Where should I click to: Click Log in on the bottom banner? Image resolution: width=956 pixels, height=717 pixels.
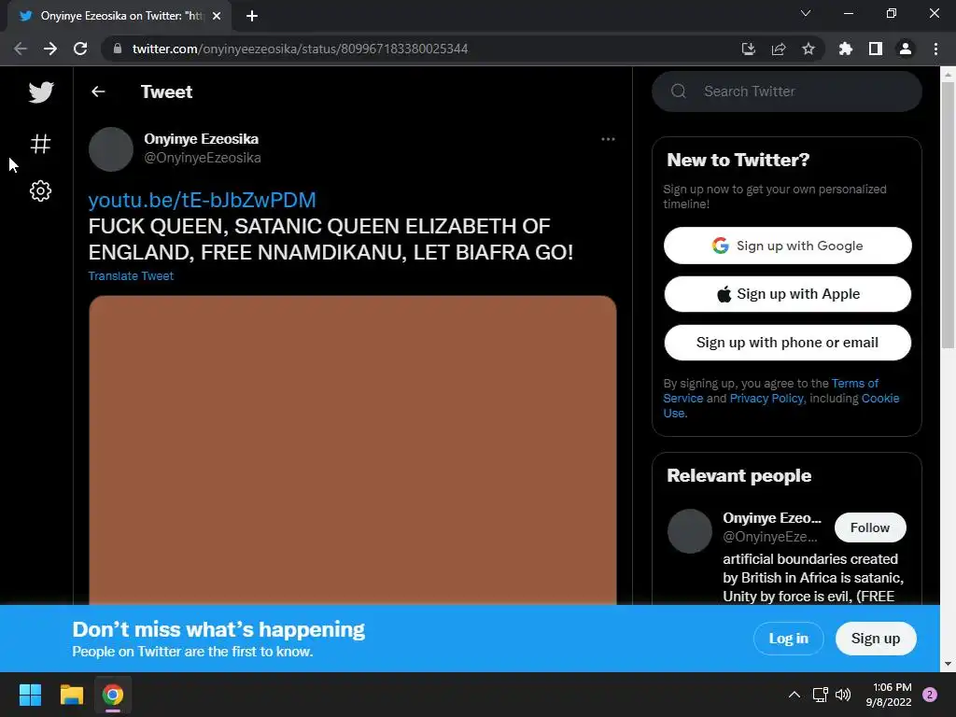[x=788, y=639]
